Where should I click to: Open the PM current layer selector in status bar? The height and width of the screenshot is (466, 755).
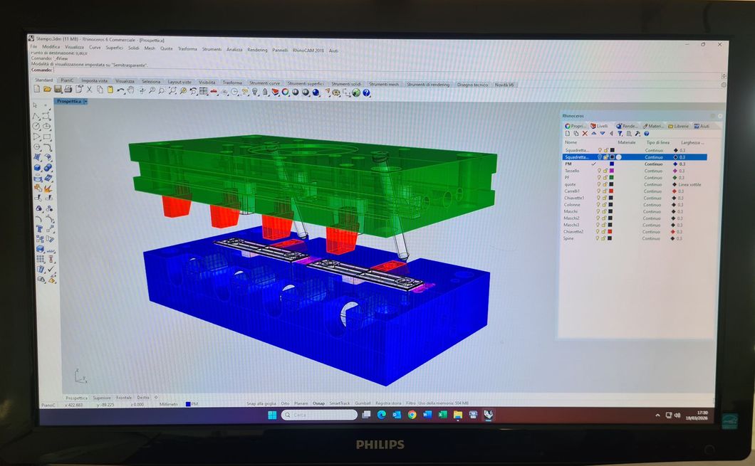(192, 404)
